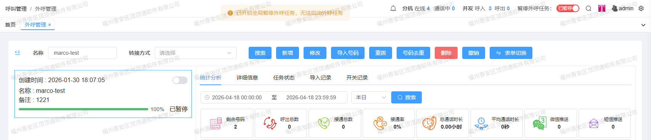651x140 pixels.
Task: Click the 短信推送 envelope icon
Action: click(594, 123)
